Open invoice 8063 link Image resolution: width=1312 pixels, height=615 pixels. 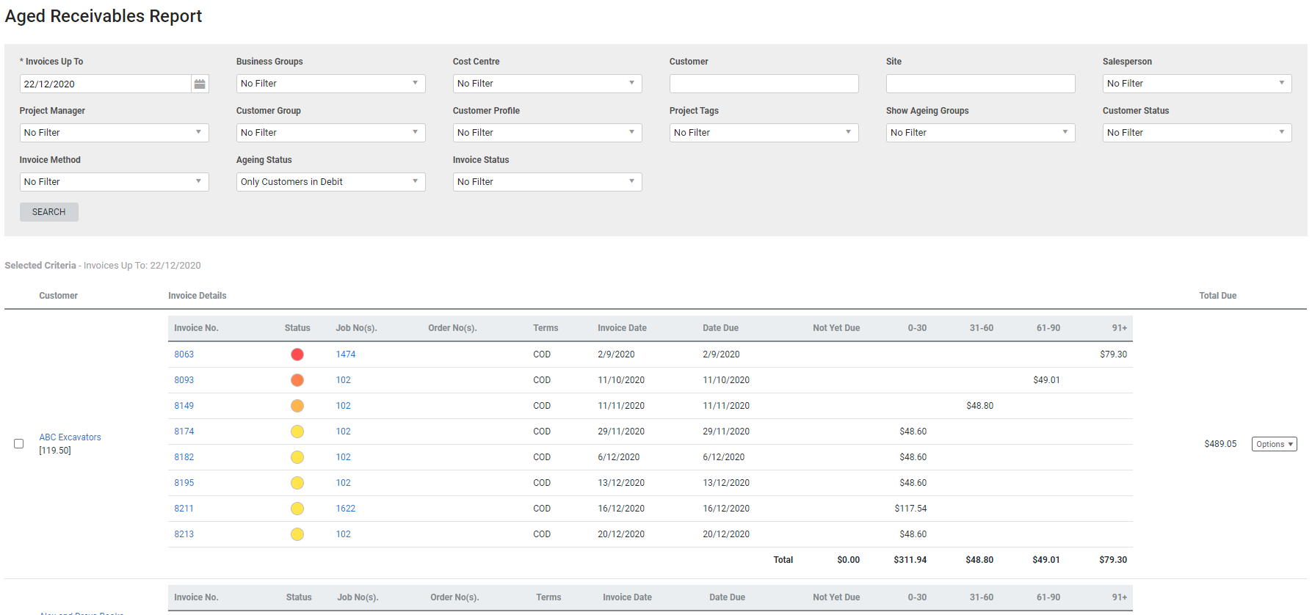[184, 354]
